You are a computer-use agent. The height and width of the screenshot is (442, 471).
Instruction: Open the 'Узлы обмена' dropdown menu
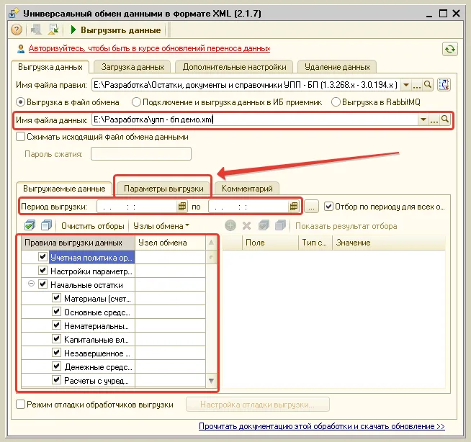[x=161, y=226]
